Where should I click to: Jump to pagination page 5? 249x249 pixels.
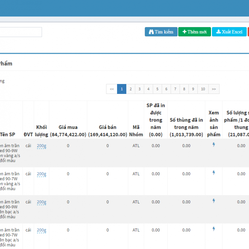coord(157,89)
